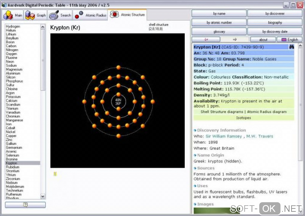The height and width of the screenshot is (216, 305).
Task: Sort elements by discovery date
Action: [275, 31]
